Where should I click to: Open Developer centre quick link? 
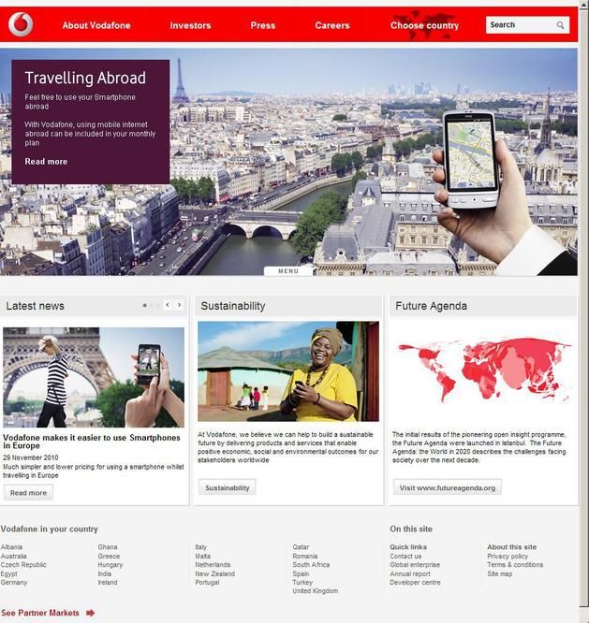(x=415, y=583)
